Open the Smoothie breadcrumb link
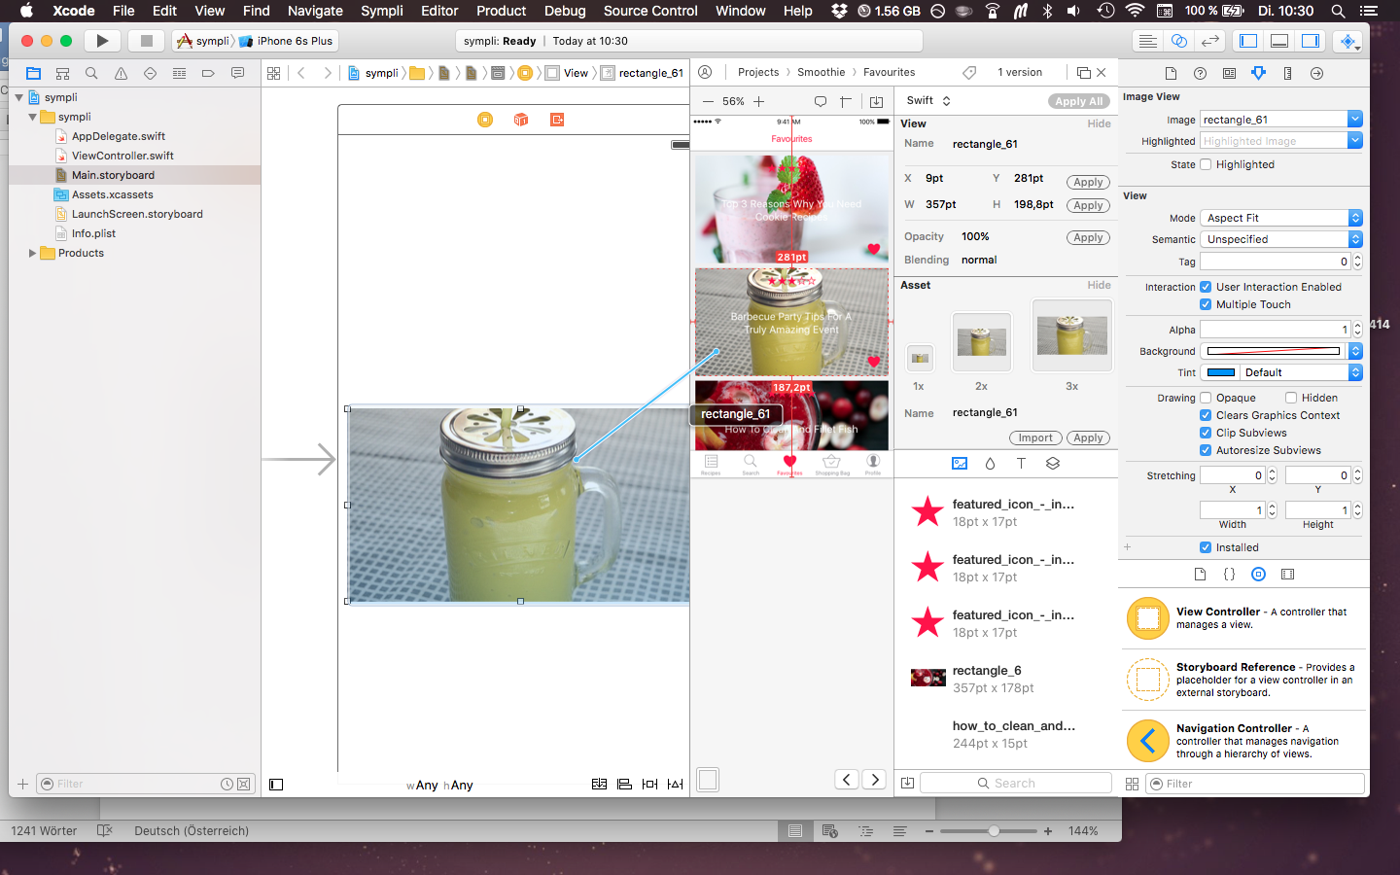 click(821, 72)
